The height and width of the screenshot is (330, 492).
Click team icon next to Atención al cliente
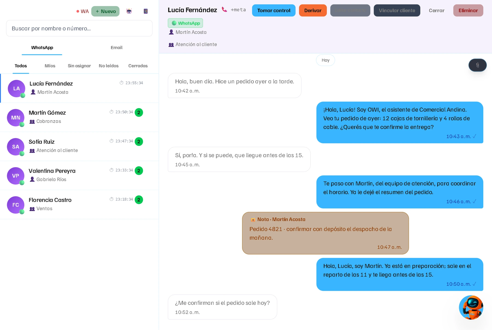[x=171, y=45]
